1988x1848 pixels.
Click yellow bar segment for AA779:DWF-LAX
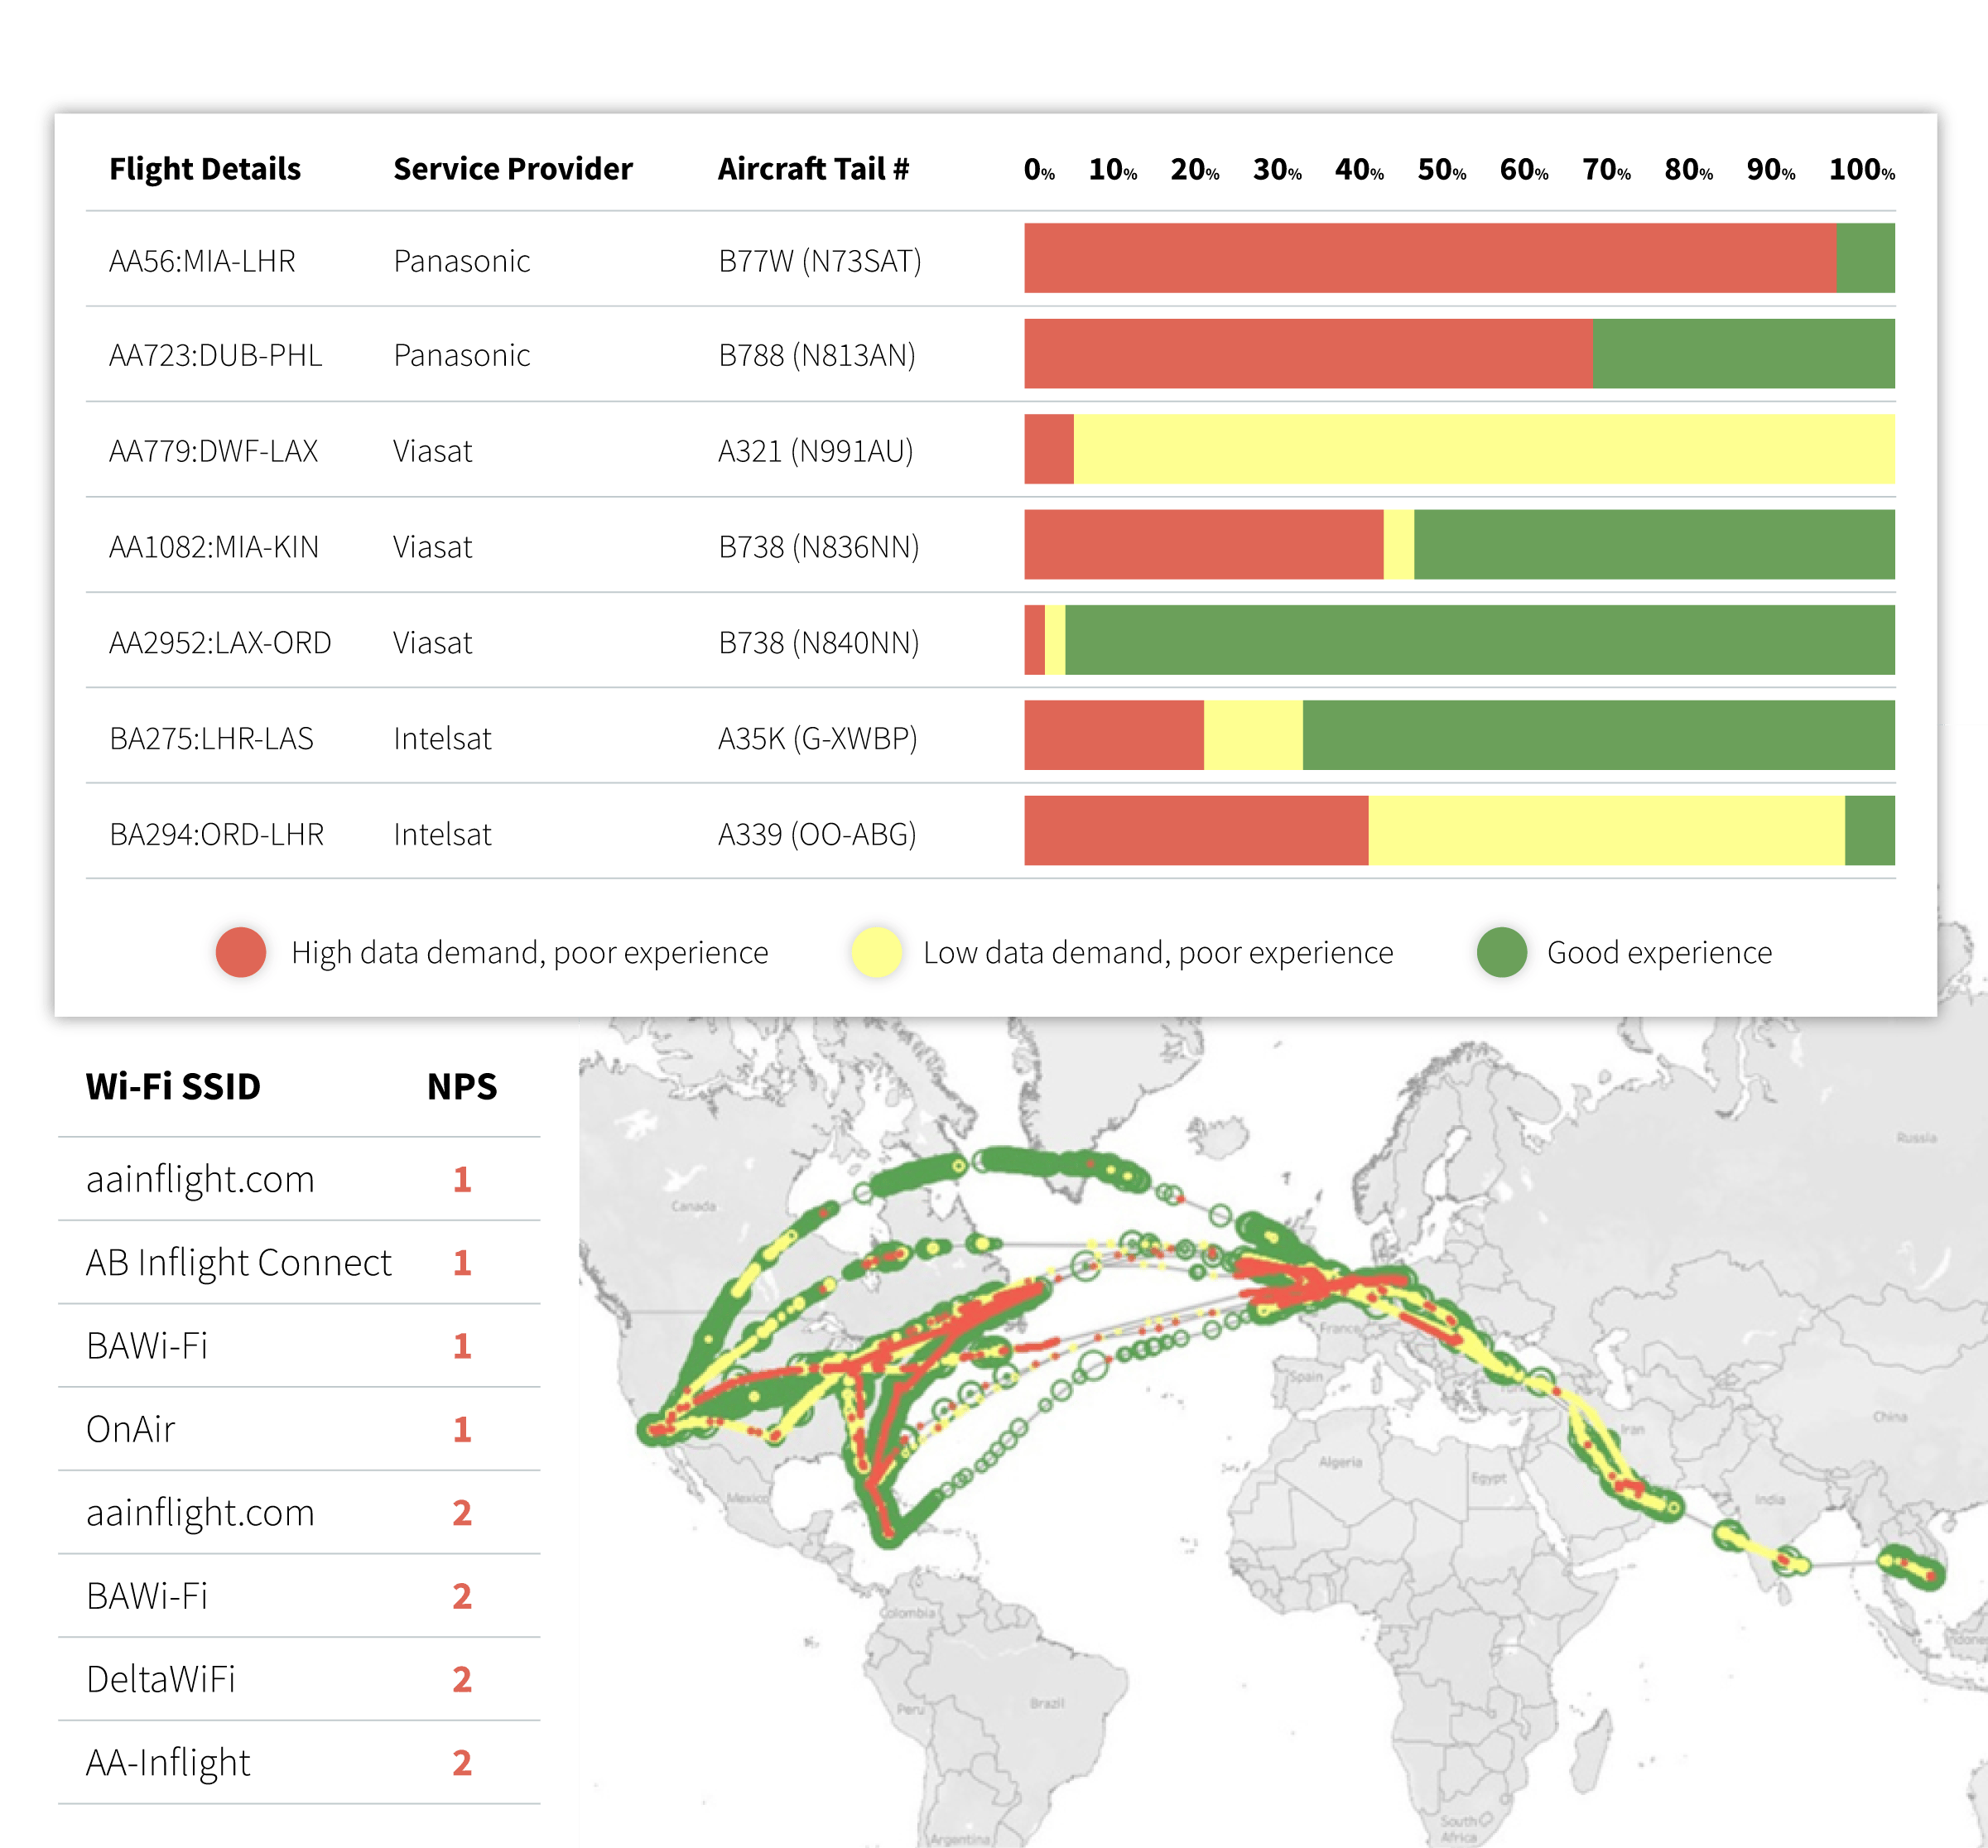point(1483,450)
